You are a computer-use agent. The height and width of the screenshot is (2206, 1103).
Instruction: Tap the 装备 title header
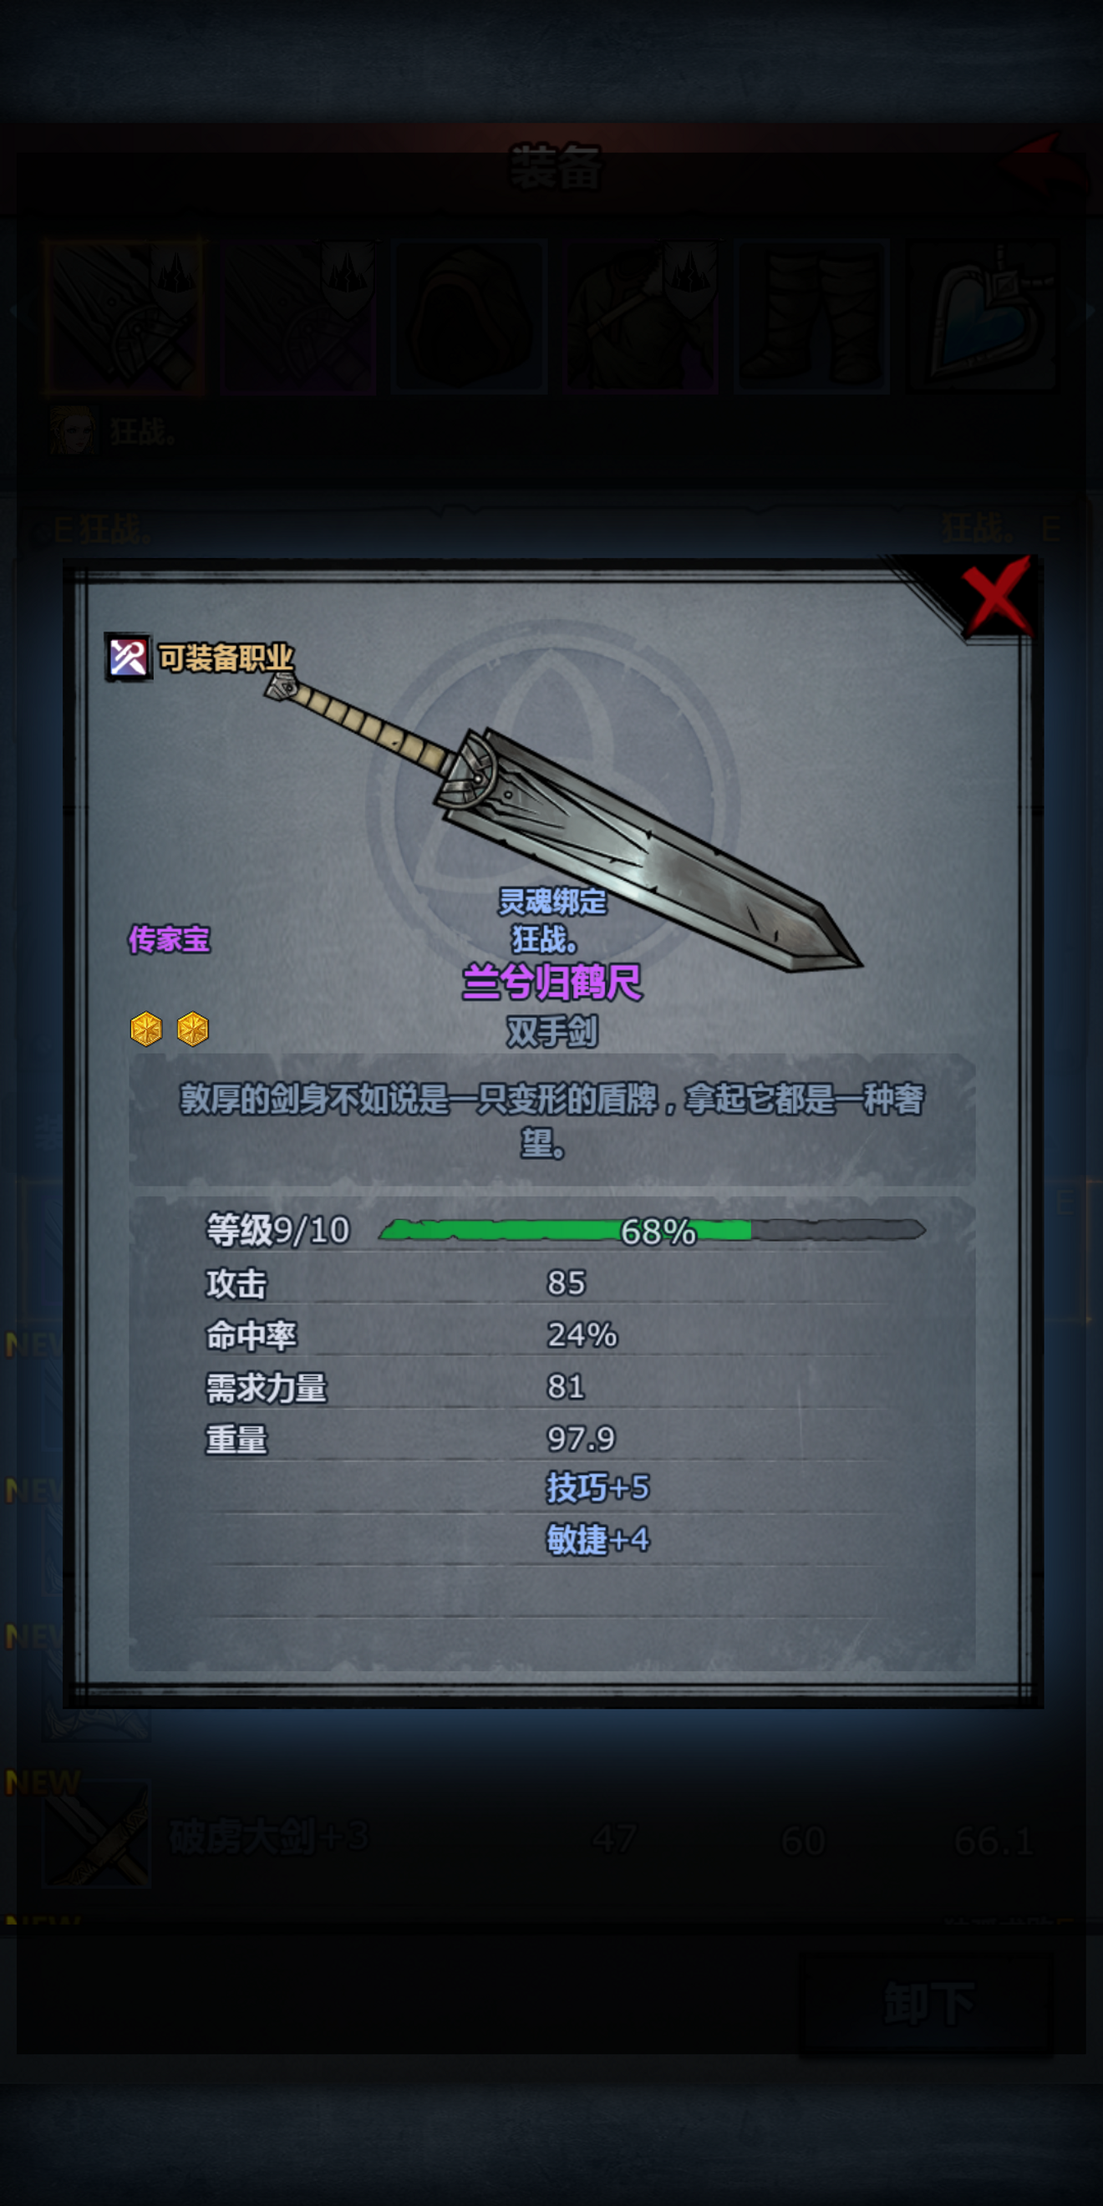(555, 167)
